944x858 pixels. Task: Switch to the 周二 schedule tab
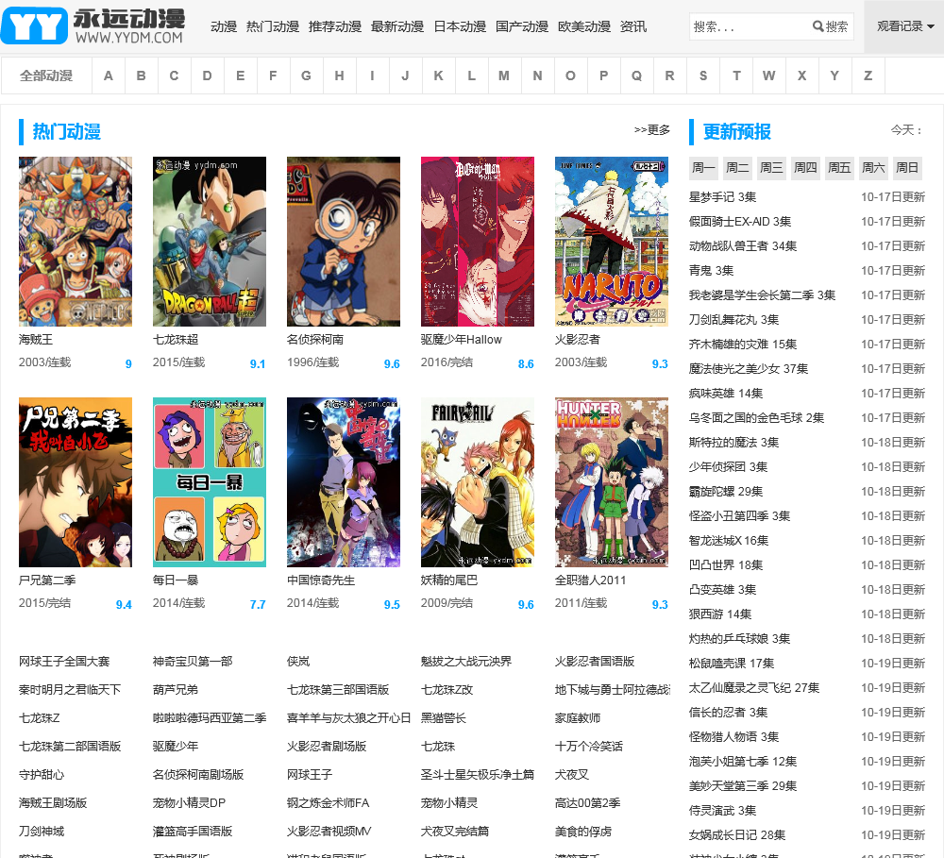click(x=737, y=167)
